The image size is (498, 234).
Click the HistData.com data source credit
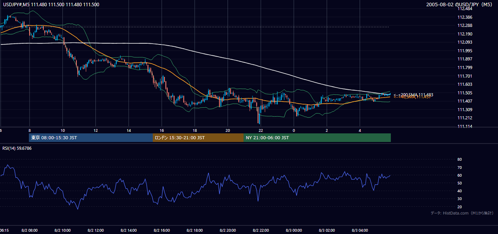(x=462, y=213)
